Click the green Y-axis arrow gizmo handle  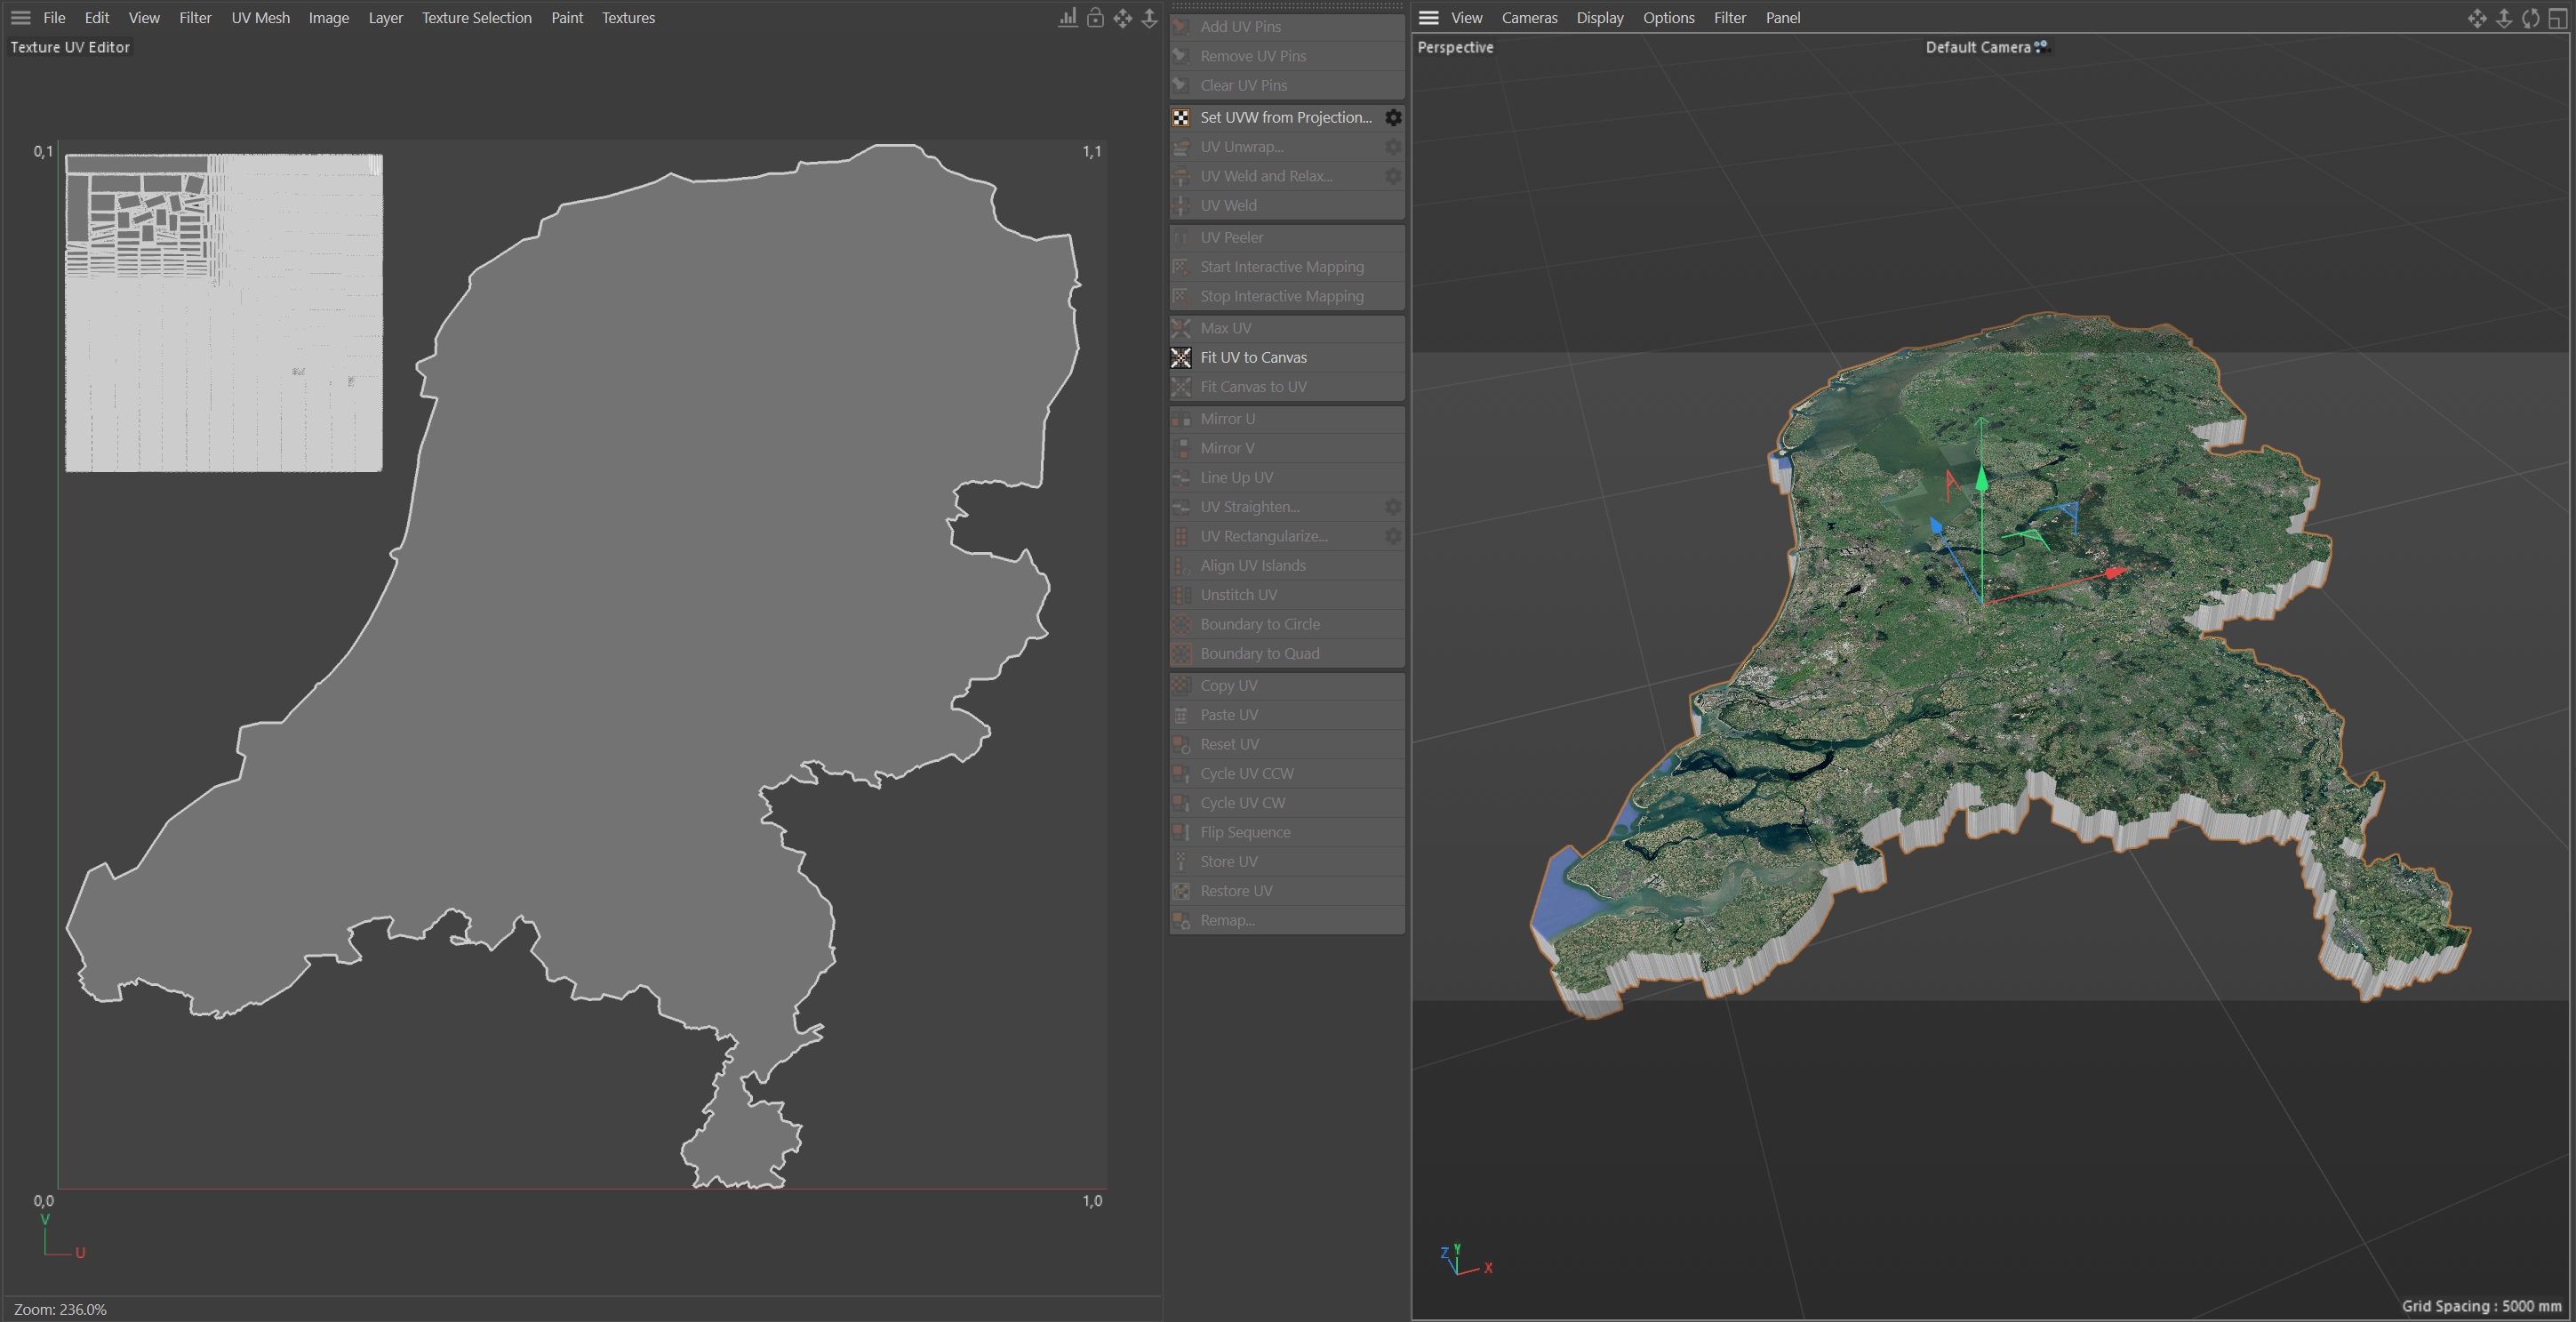point(1981,478)
